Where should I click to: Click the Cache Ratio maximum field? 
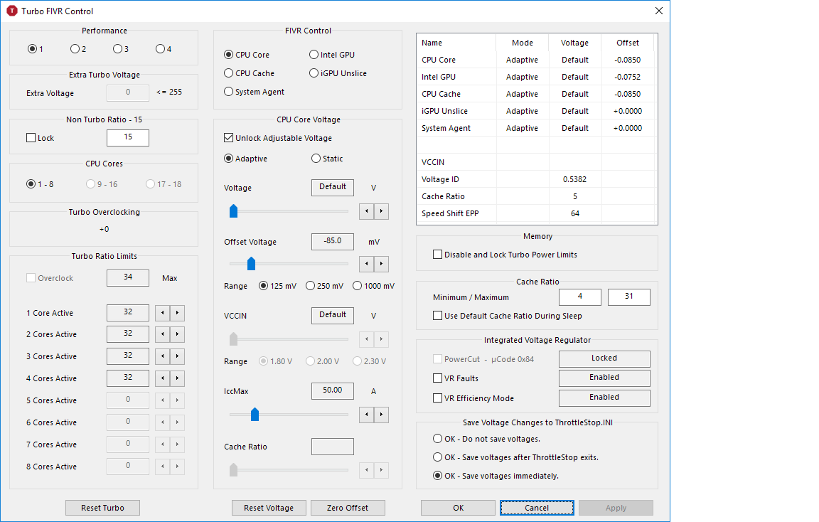coord(628,297)
